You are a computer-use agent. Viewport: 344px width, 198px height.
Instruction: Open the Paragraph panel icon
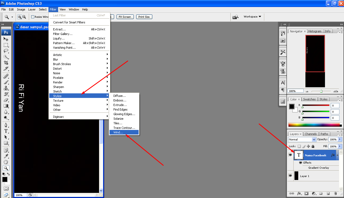pos(283,90)
